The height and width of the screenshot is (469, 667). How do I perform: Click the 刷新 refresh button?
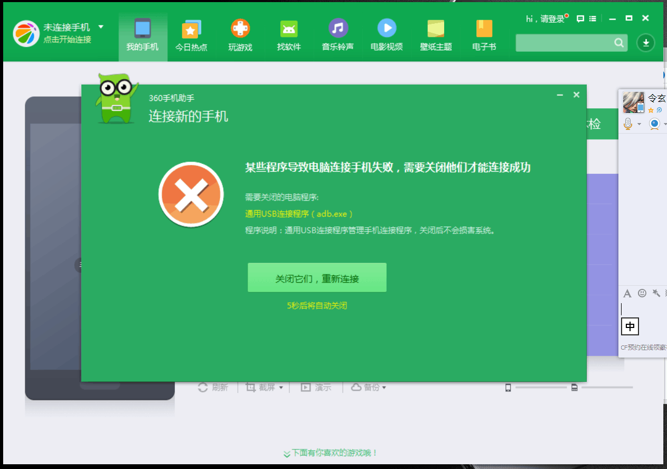click(x=213, y=388)
